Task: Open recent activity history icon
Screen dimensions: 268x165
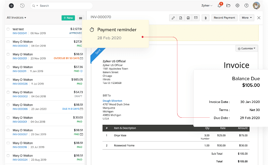Action: click(x=22, y=6)
